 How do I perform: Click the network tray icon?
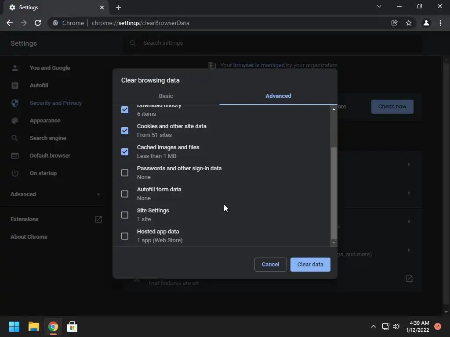coord(385,326)
